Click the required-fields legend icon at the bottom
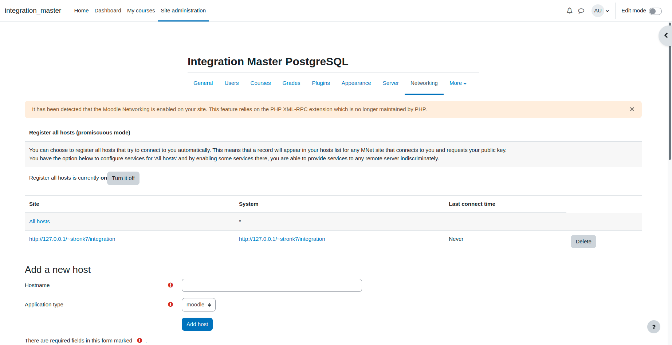This screenshot has width=672, height=345. point(139,340)
